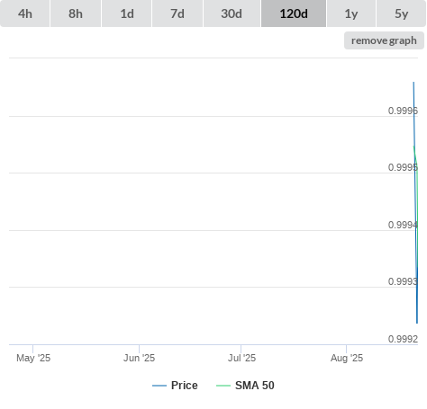Click the 0.9996 y-axis value
Viewport: 427px width, 409px height.
click(x=403, y=111)
